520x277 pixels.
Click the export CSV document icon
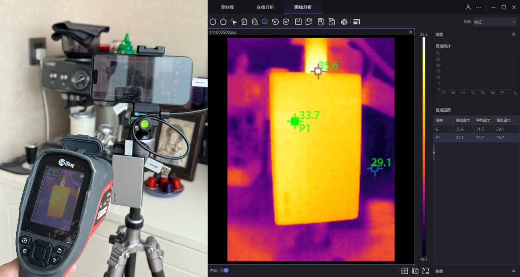point(321,22)
